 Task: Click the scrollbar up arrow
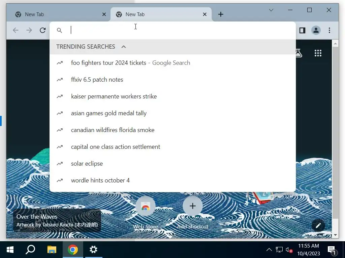click(335, 43)
